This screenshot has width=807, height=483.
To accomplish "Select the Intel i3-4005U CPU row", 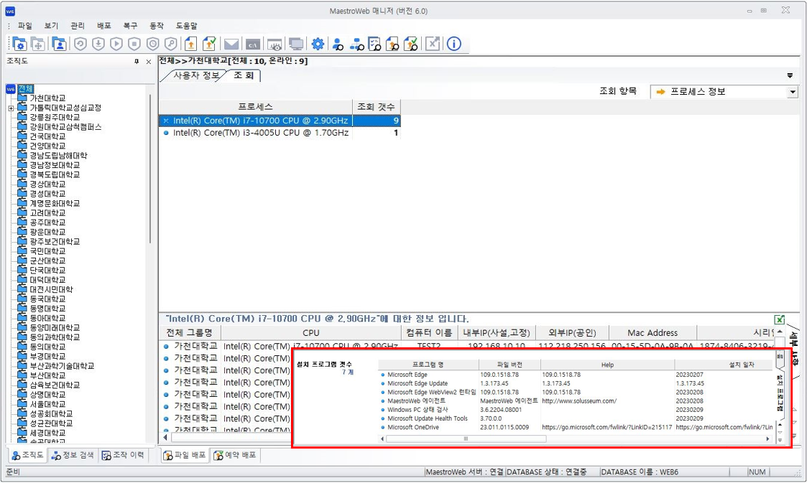I will pyautogui.click(x=260, y=133).
